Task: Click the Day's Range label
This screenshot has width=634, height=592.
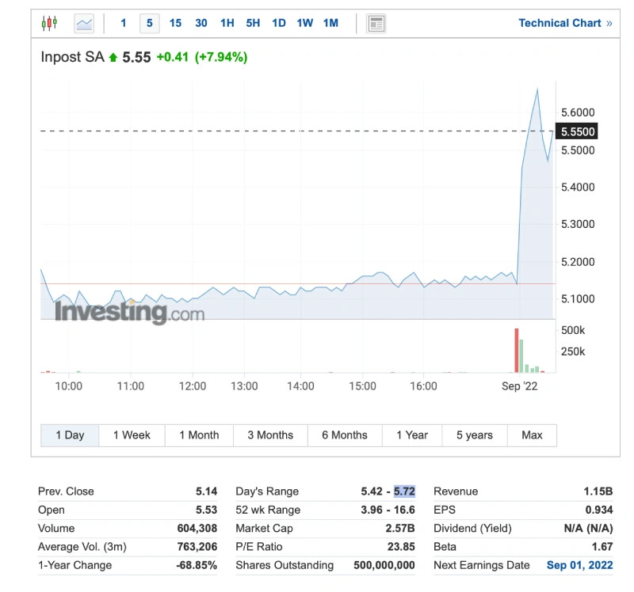Action: 267,491
